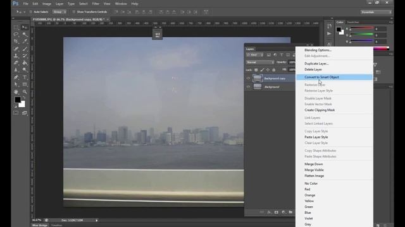405x227 pixels.
Task: Toggle lock position
Action: (x=268, y=70)
